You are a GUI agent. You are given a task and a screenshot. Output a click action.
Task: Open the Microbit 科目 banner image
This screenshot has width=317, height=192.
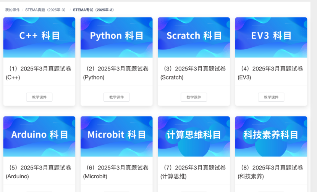[116, 136]
